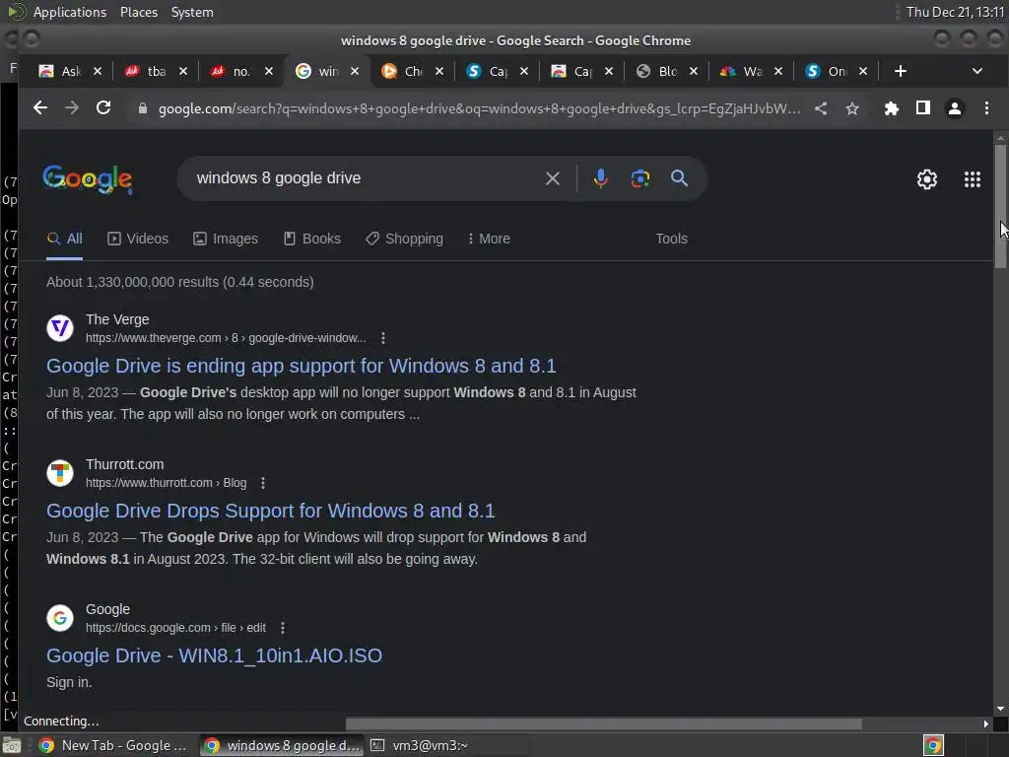Open the Google apps grid
Viewport: 1009px width, 757px height.
coord(973,179)
